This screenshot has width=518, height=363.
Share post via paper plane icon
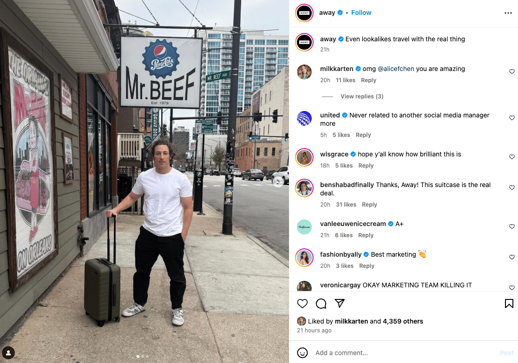340,303
